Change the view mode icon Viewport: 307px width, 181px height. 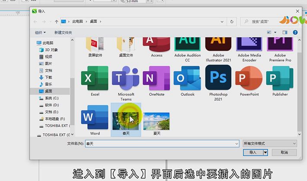pyautogui.click(x=269, y=32)
